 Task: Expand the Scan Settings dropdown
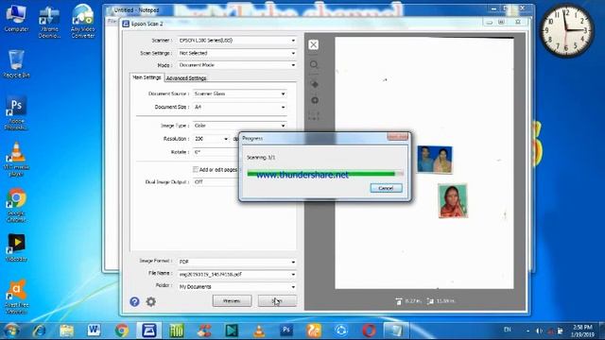(x=237, y=53)
